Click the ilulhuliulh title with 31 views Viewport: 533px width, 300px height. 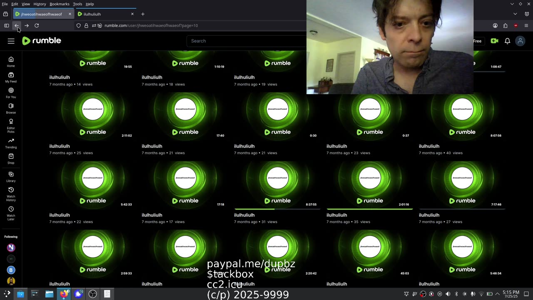pyautogui.click(x=244, y=215)
